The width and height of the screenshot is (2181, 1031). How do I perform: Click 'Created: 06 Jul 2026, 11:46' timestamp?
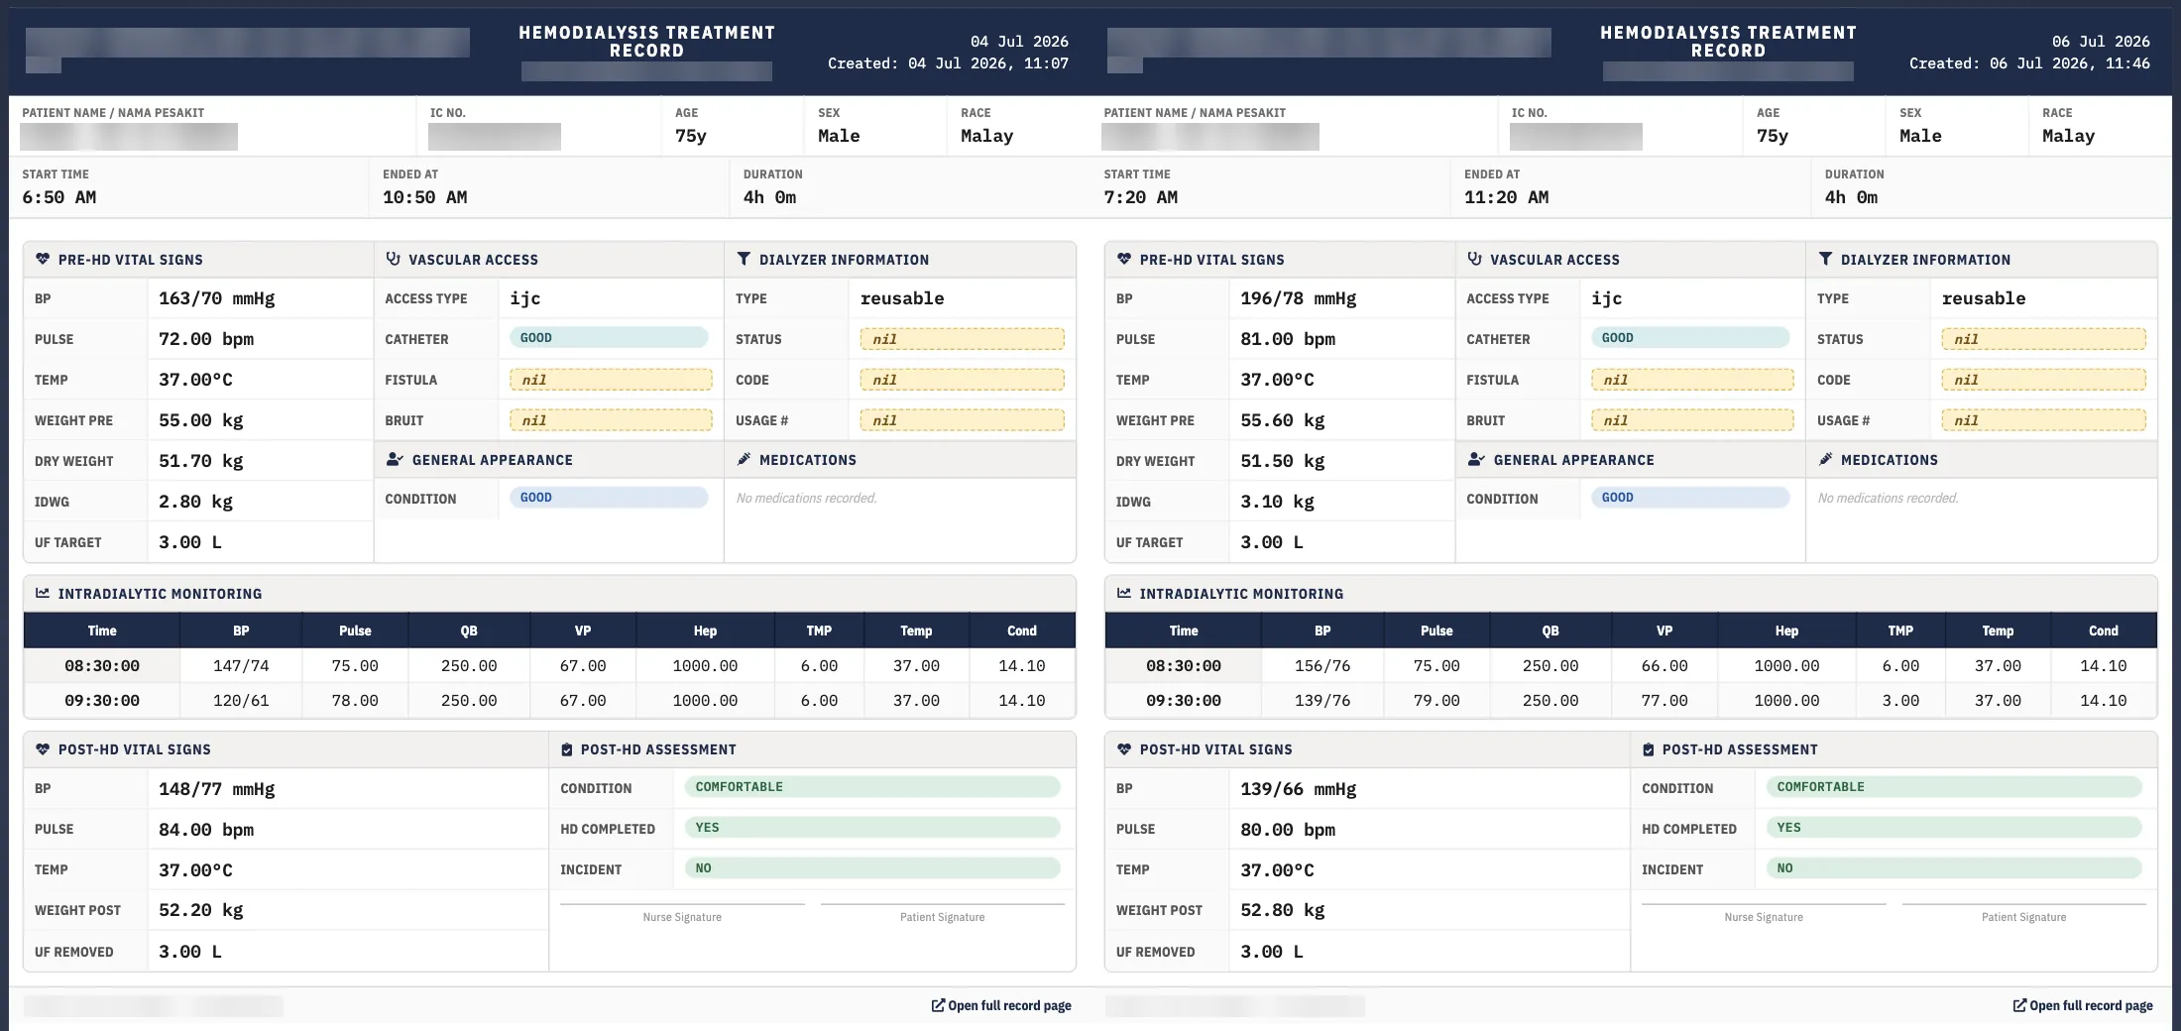[2029, 63]
